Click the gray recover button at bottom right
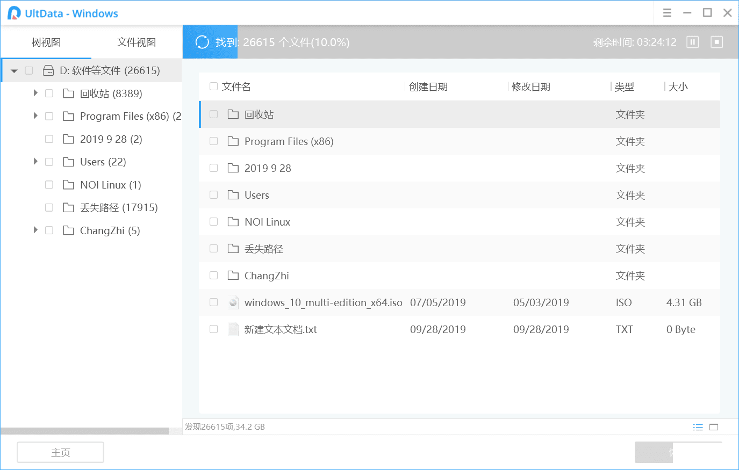 [x=654, y=452]
